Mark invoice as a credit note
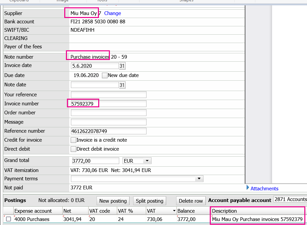The height and width of the screenshot is (225, 307). [x=74, y=140]
